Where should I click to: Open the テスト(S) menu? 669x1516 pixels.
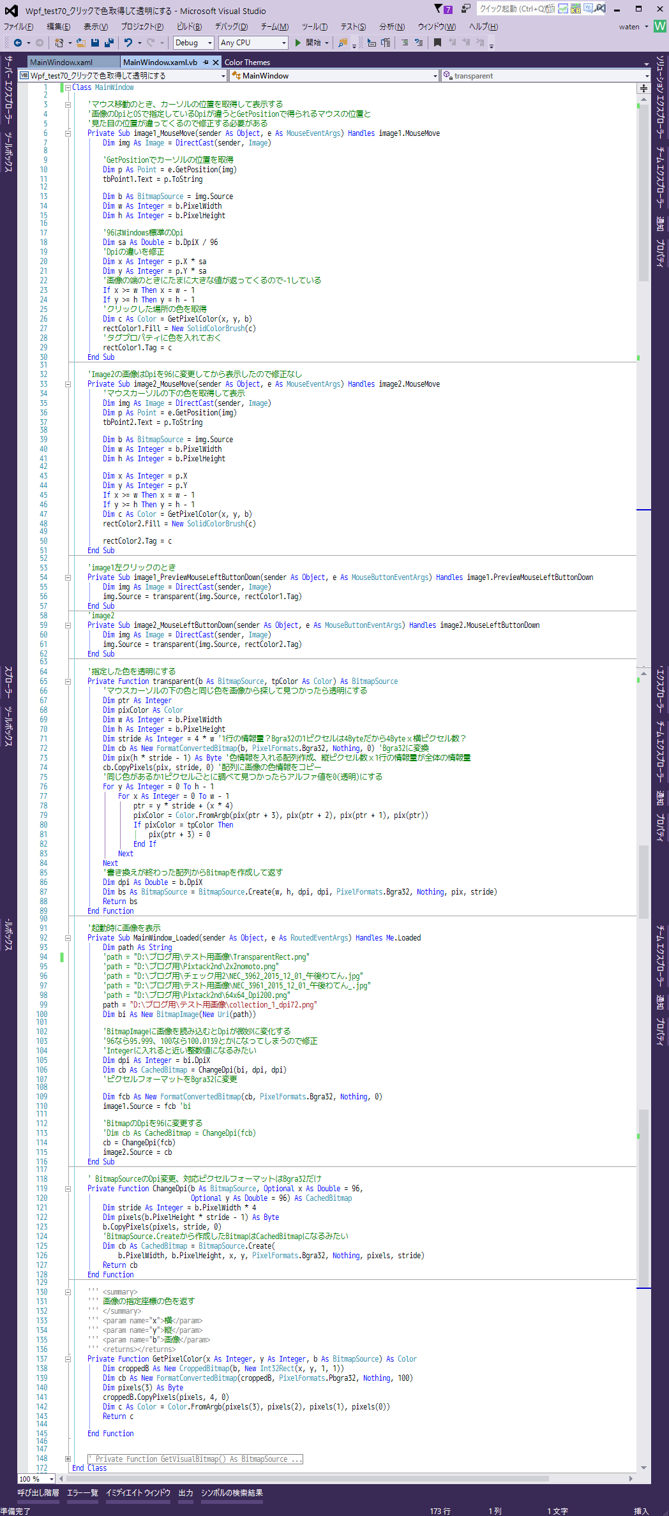(x=353, y=27)
